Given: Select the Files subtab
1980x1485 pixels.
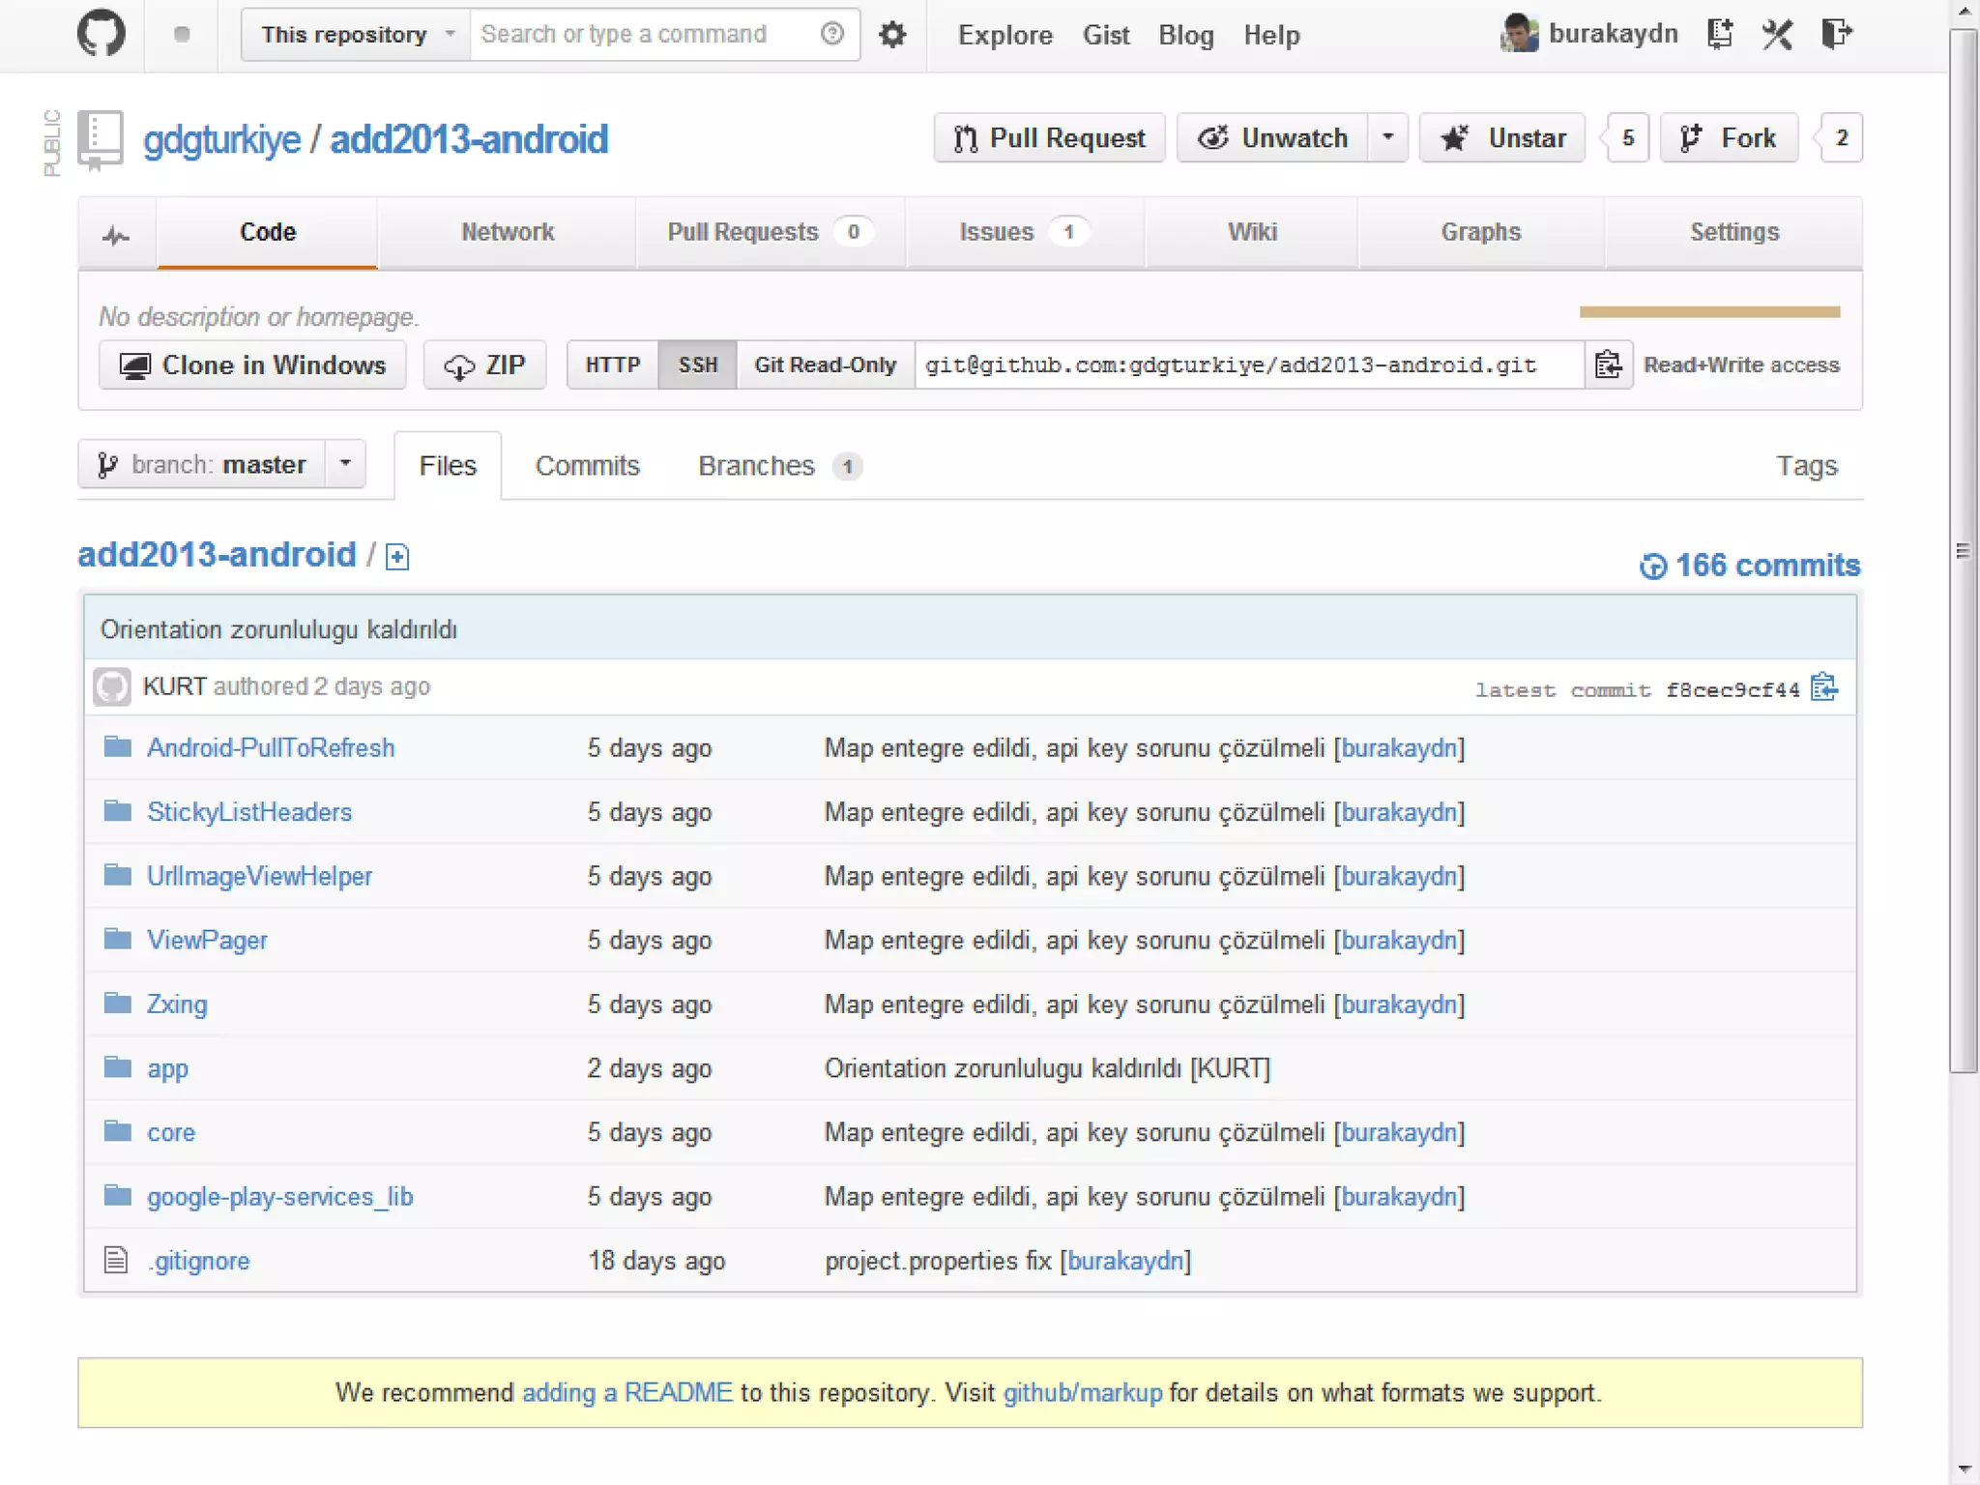Looking at the screenshot, I should click(x=448, y=466).
